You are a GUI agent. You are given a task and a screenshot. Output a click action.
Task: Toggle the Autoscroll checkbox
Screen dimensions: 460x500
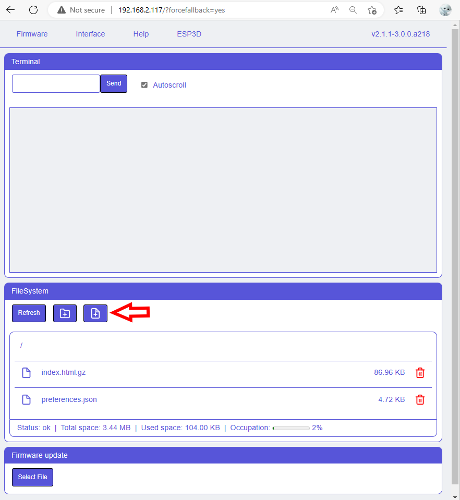click(144, 85)
